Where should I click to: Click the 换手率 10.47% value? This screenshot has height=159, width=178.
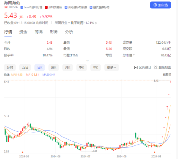48,55
